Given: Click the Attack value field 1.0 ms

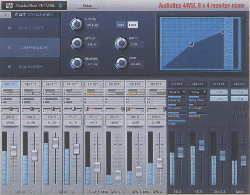Looking at the screenshot, I should (92, 44).
